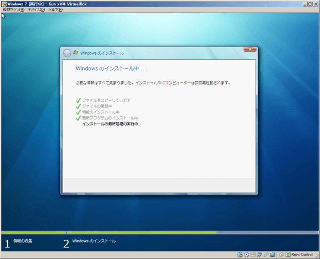Open the ヘルプ(H) menu
The height and width of the screenshot is (259, 320).
(x=55, y=9)
